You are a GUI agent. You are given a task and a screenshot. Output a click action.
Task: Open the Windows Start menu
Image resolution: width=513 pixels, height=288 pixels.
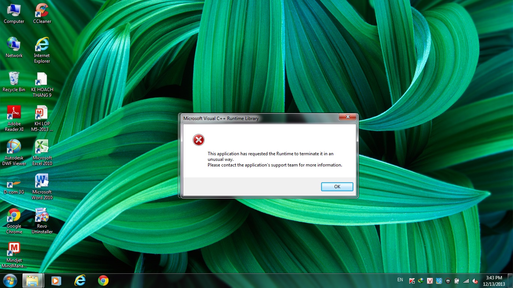[10, 280]
